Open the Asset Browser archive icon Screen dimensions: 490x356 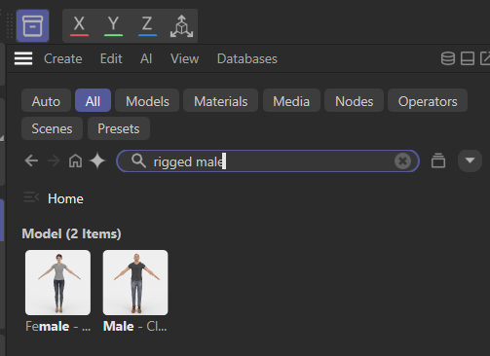32,25
